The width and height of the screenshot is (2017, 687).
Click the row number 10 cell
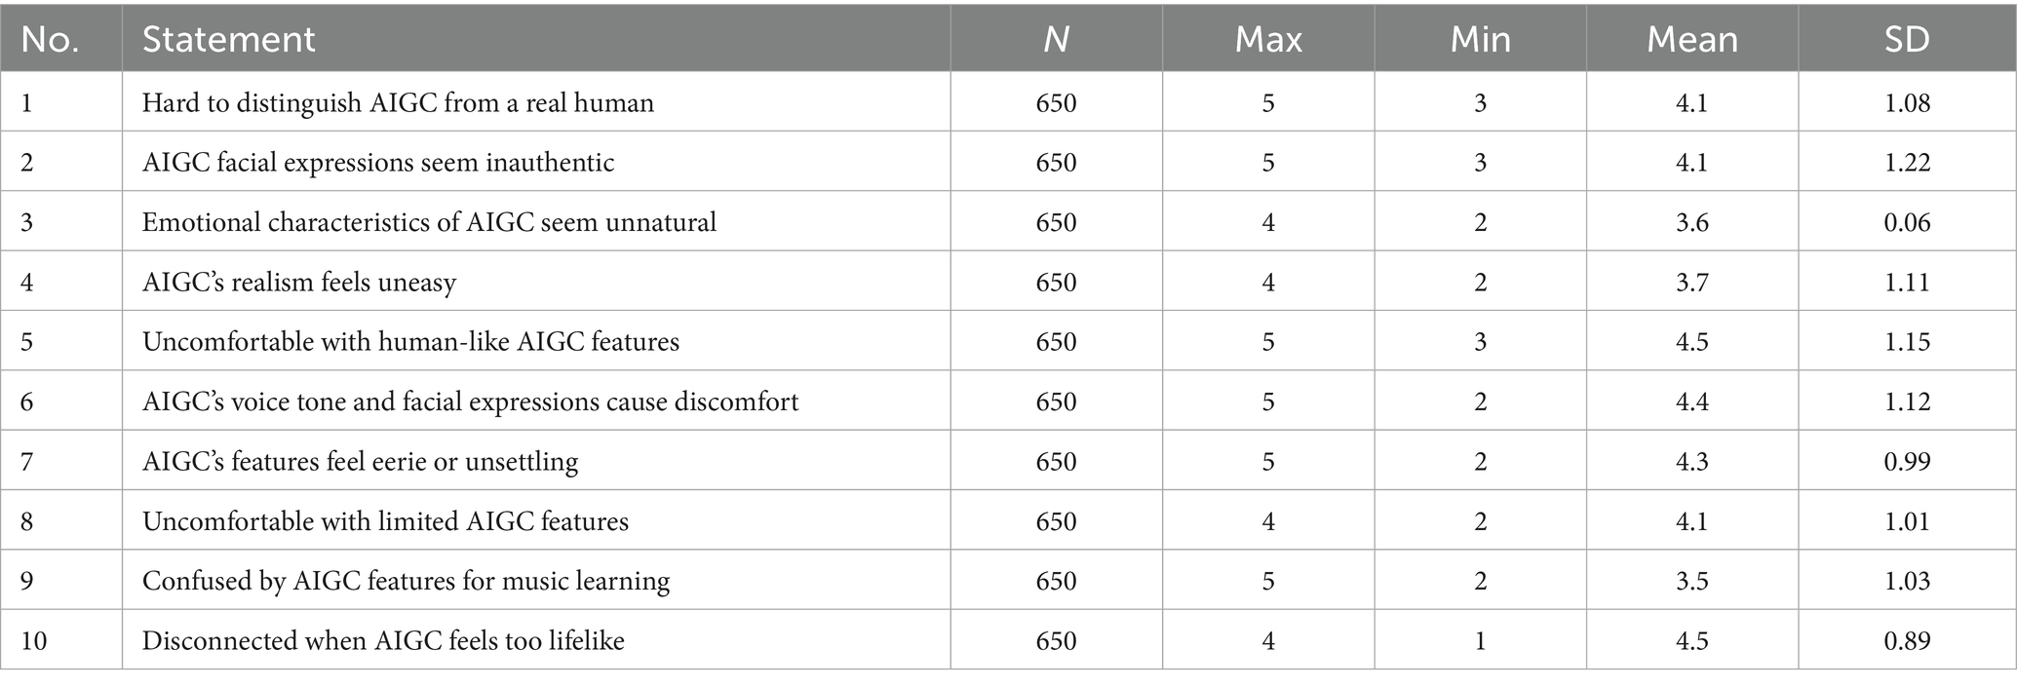(35, 640)
